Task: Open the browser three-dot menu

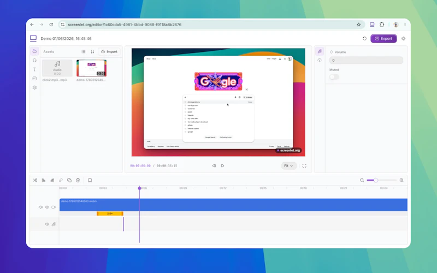Action: click(x=405, y=25)
